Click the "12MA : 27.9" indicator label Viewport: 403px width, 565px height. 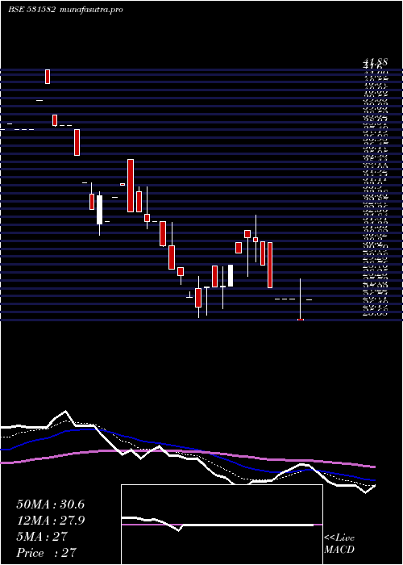[50, 521]
